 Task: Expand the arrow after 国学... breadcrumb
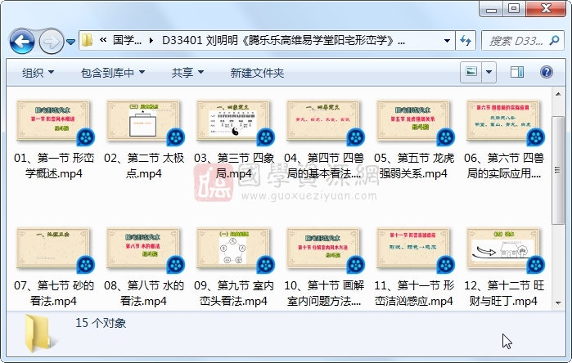(x=151, y=40)
